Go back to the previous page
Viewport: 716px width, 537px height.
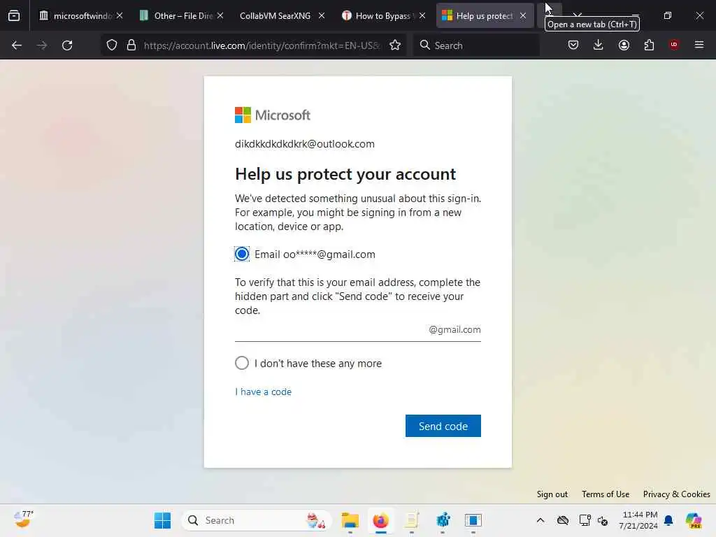click(17, 45)
